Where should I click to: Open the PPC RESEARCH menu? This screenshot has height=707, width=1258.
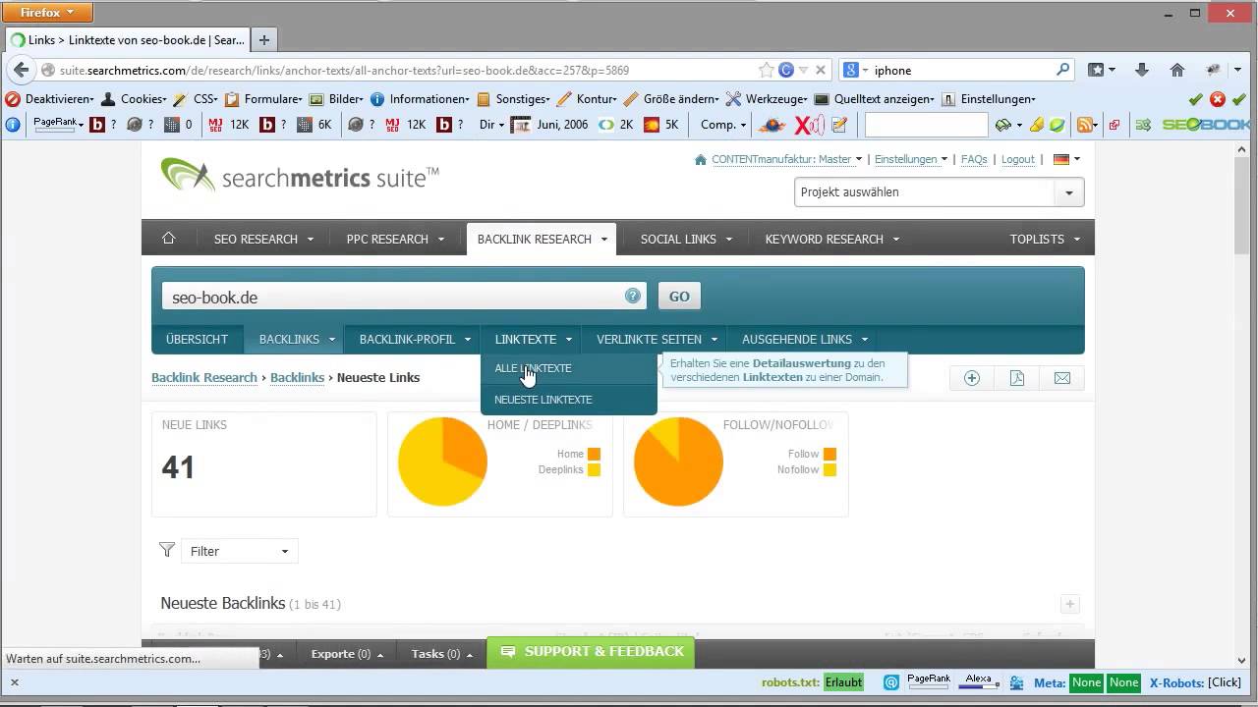tap(395, 239)
